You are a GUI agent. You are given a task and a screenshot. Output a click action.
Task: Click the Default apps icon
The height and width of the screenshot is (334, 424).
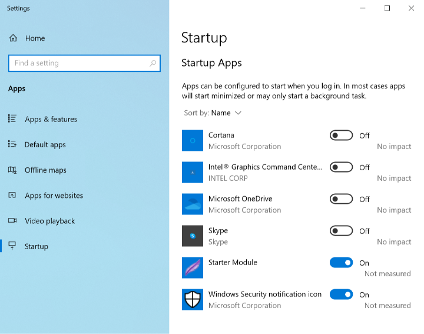[x=12, y=144]
